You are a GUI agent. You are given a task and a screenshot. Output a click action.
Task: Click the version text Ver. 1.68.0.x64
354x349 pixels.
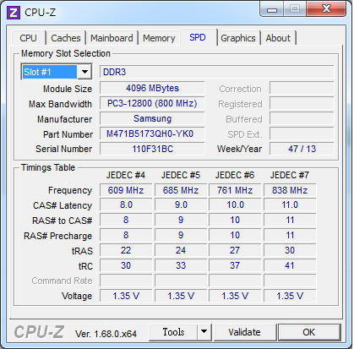click(x=106, y=334)
